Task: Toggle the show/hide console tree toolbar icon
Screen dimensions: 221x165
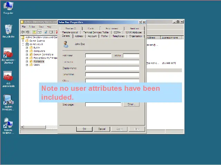Action: point(40,32)
